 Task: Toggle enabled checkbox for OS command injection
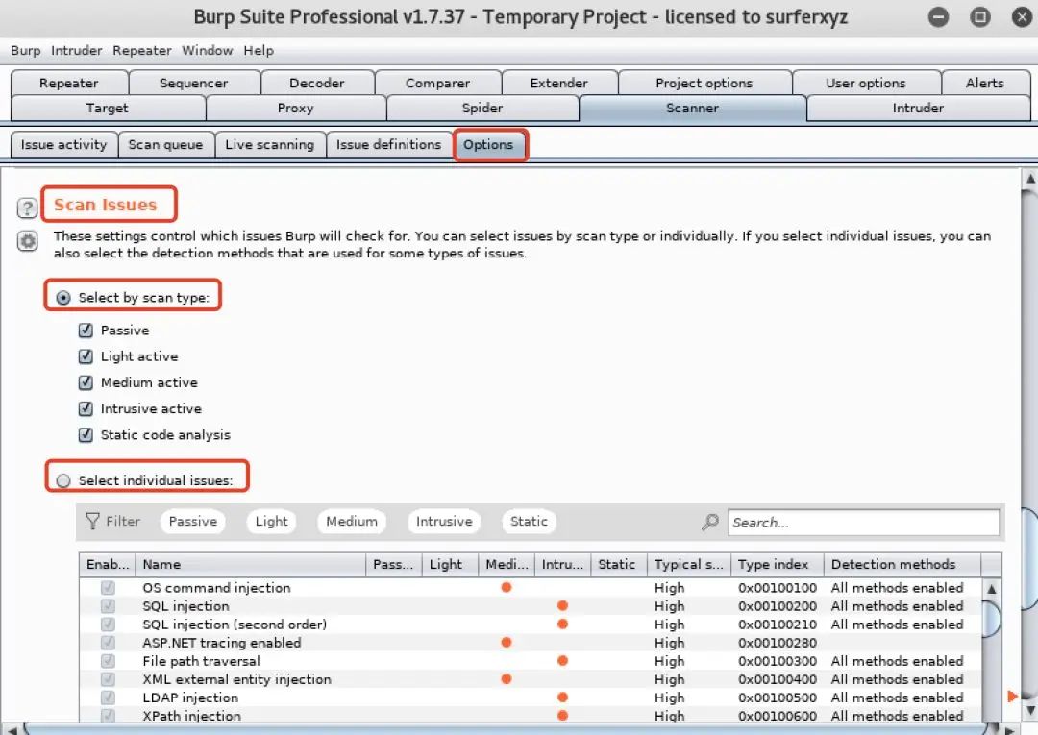click(x=108, y=587)
